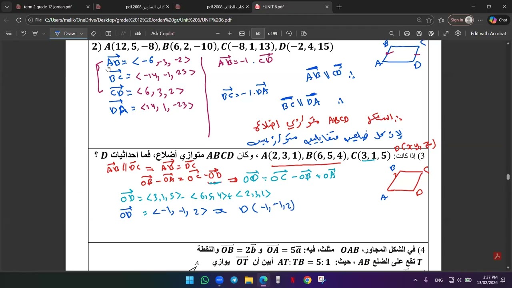Click Ask Copilot in PDF toolbar
The image size is (512, 288).
click(x=163, y=34)
